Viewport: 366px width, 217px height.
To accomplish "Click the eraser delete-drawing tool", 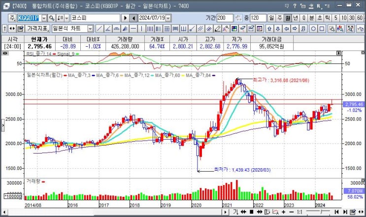I will (242, 29).
